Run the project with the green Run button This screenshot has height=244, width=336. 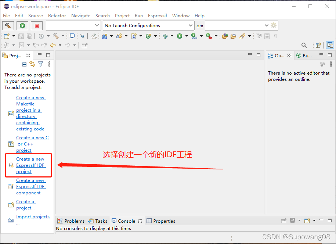[22, 26]
